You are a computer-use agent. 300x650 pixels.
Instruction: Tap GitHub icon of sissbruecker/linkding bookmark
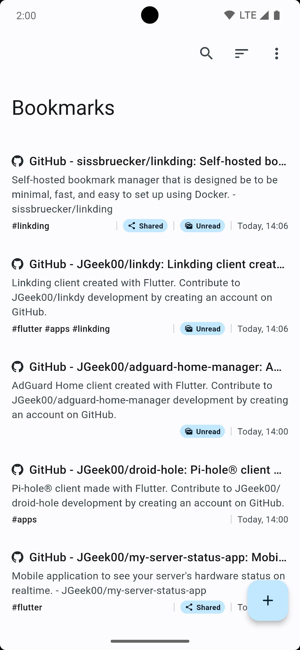pos(17,161)
